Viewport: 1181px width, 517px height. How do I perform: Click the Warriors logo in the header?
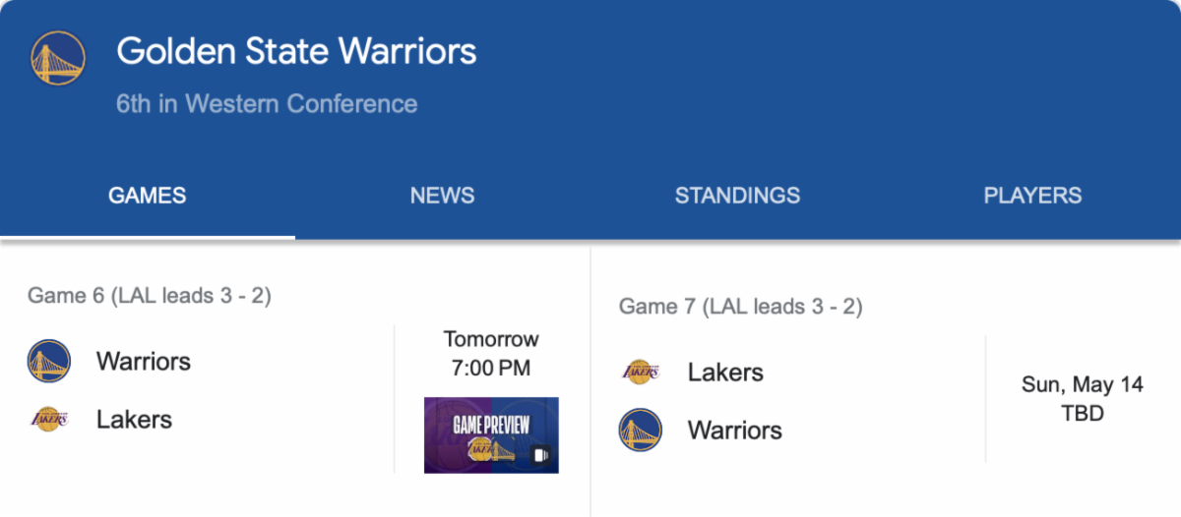pyautogui.click(x=58, y=58)
